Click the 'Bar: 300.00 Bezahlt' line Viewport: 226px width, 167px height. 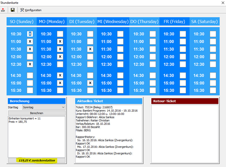pos(88,127)
